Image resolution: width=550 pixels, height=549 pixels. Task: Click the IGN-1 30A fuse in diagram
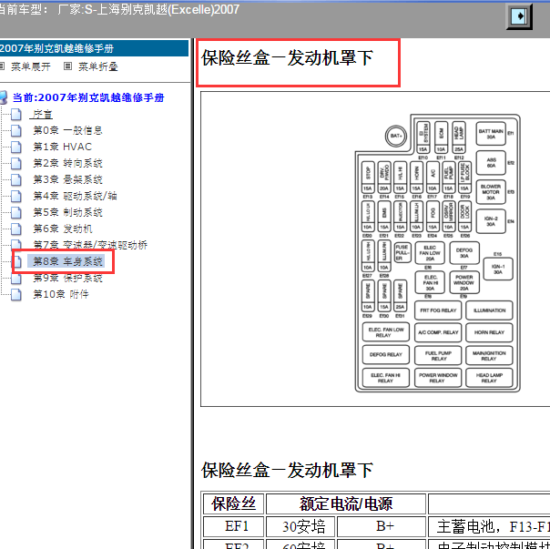[498, 269]
